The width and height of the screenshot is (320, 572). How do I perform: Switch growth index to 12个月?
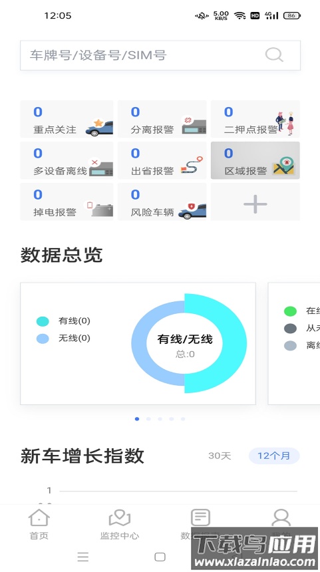(274, 456)
